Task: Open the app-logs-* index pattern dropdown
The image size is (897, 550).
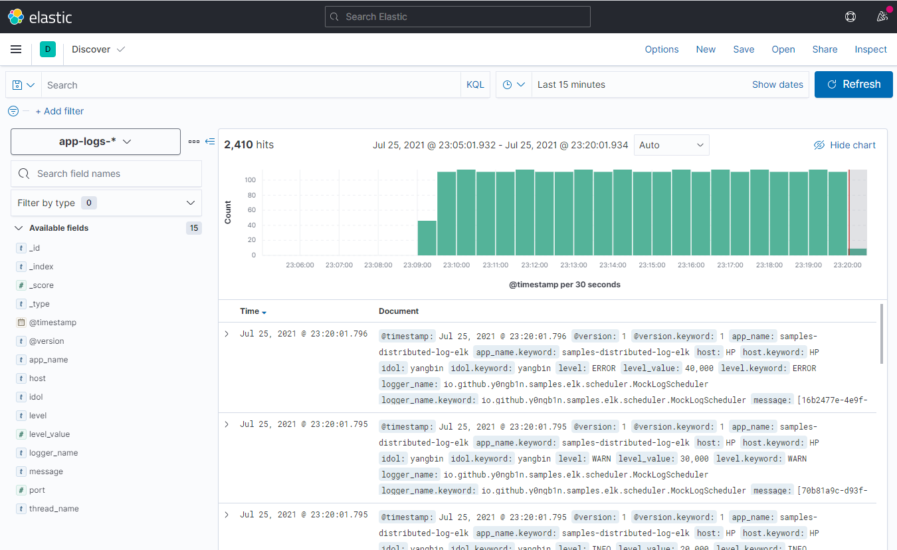Action: click(95, 142)
